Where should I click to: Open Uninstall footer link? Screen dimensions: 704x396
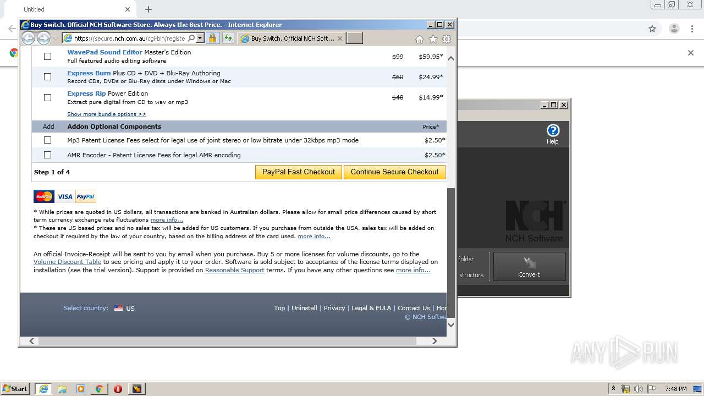tap(304, 308)
